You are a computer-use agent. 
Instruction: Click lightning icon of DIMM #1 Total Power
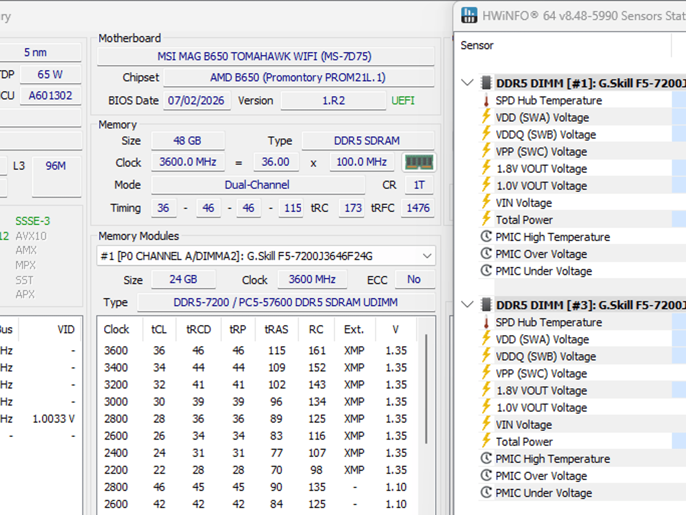click(x=486, y=219)
